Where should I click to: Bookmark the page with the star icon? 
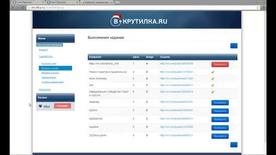pyautogui.click(x=258, y=8)
